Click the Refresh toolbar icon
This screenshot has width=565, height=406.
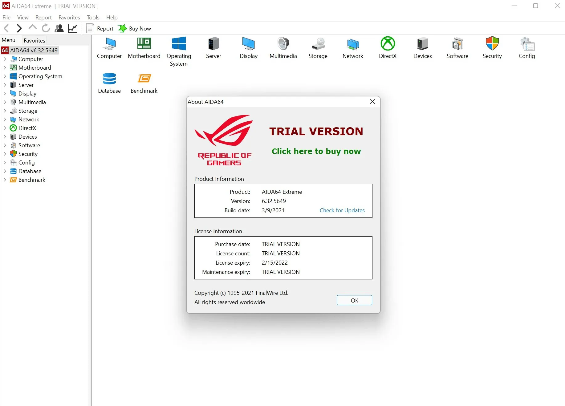[46, 28]
